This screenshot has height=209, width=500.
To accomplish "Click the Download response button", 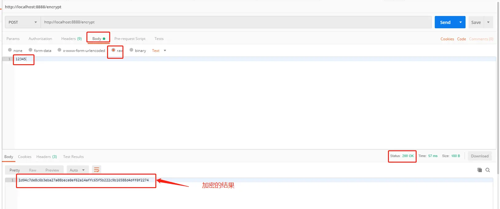I will (480, 156).
